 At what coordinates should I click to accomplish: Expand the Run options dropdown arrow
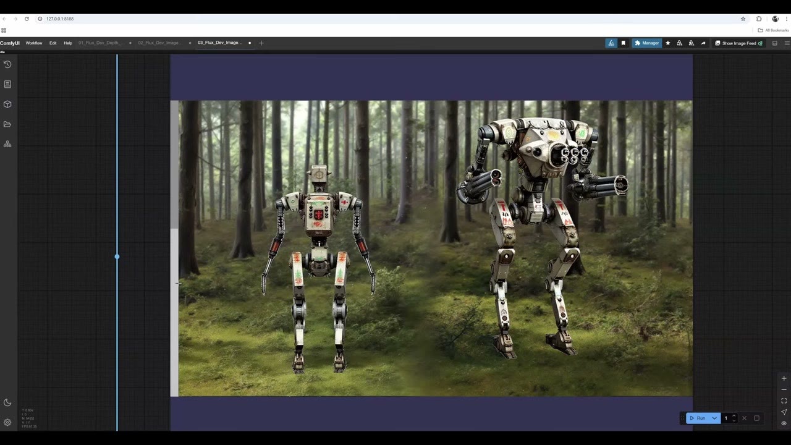[x=715, y=418]
